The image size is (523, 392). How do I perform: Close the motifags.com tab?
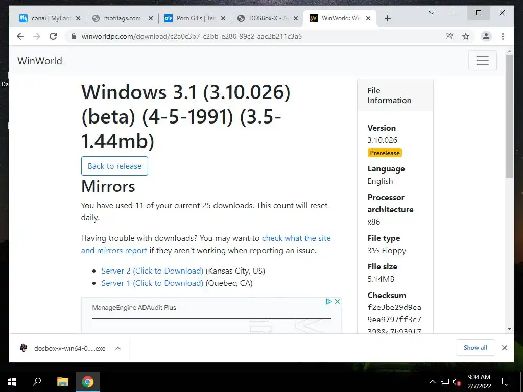coord(151,18)
